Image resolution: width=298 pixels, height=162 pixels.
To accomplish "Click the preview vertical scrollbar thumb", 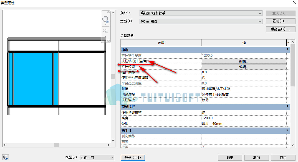I will pos(113,76).
